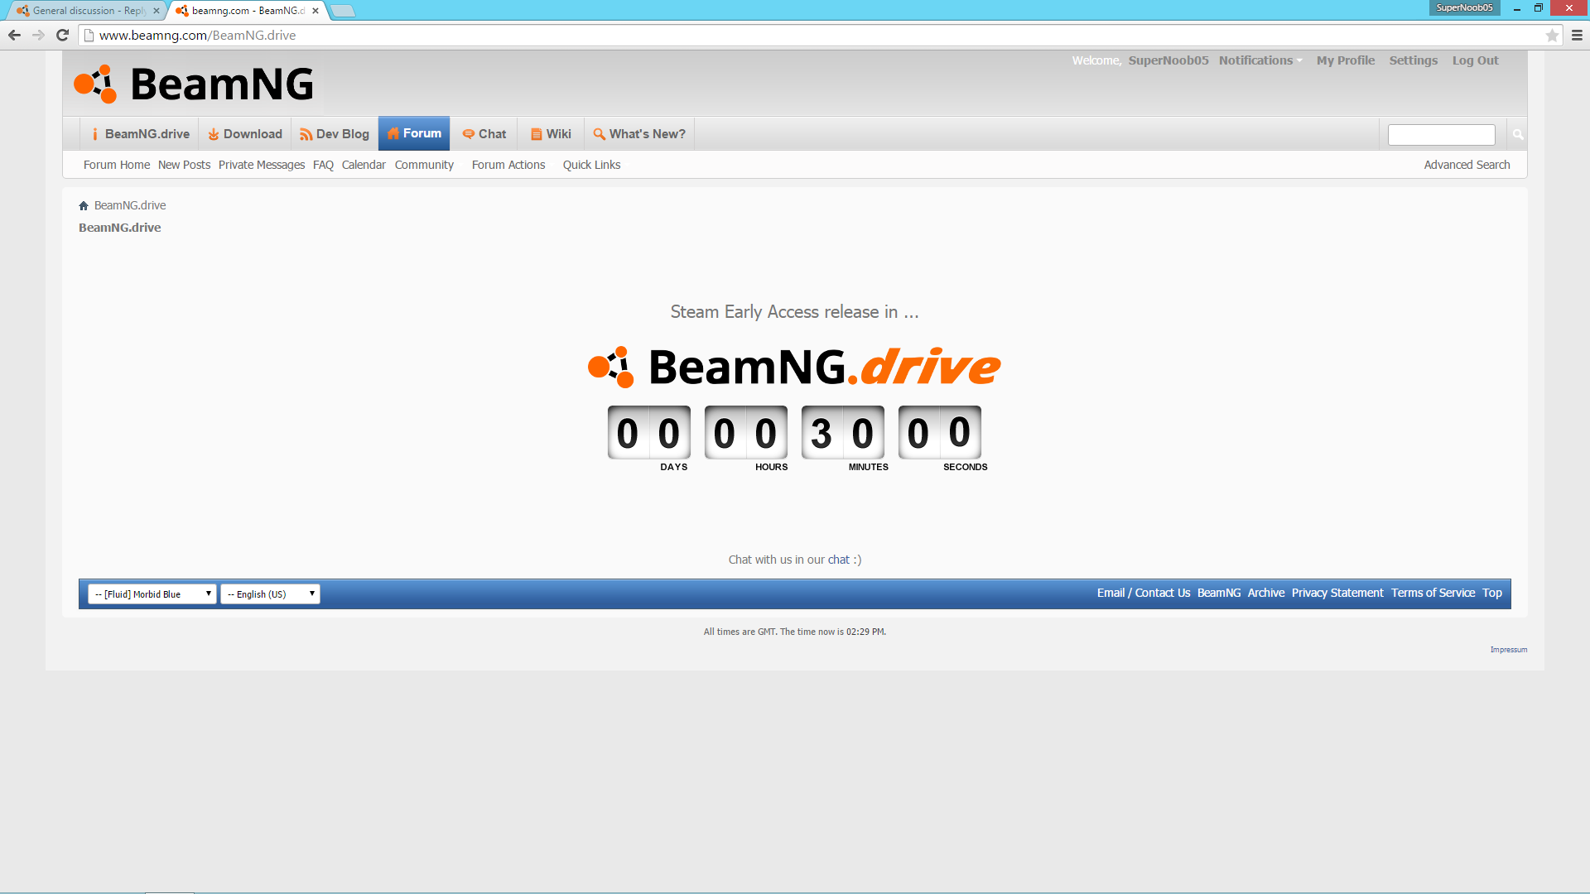Click the chat link in footer message
This screenshot has height=894, width=1590.
click(x=838, y=560)
